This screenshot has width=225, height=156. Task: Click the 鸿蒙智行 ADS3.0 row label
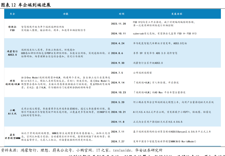[x=12, y=53]
